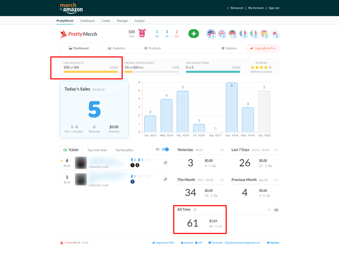339x258 pixels.
Task: Click the pink monster tier mascot icon
Action: pos(142,33)
